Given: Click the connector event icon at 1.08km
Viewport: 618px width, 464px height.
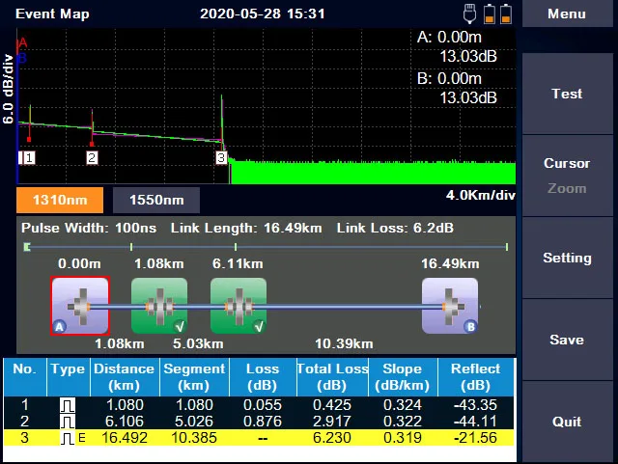Looking at the screenshot, I should [157, 306].
